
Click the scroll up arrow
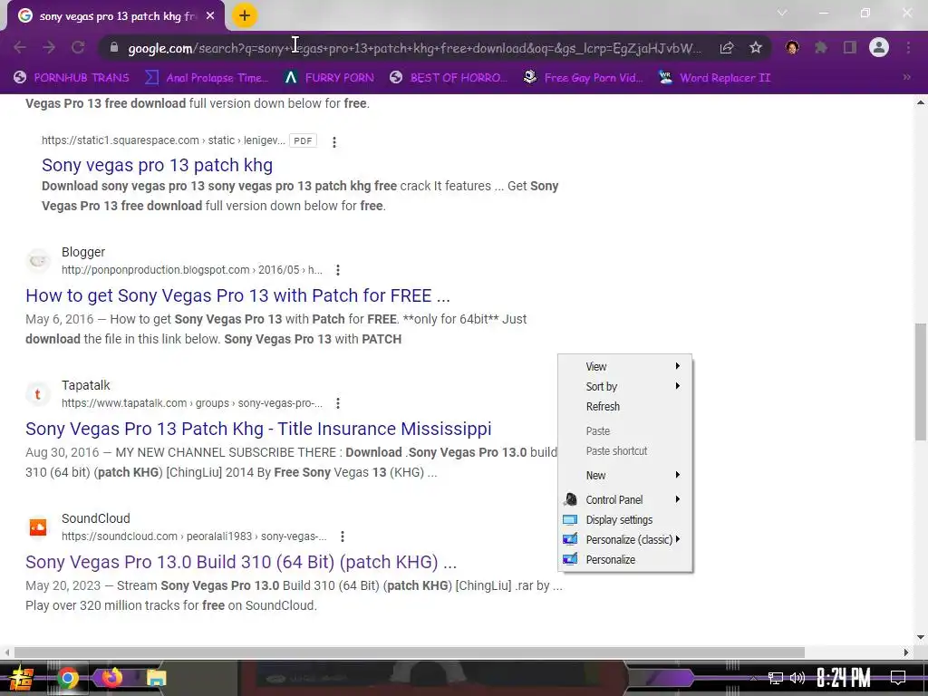click(x=921, y=102)
